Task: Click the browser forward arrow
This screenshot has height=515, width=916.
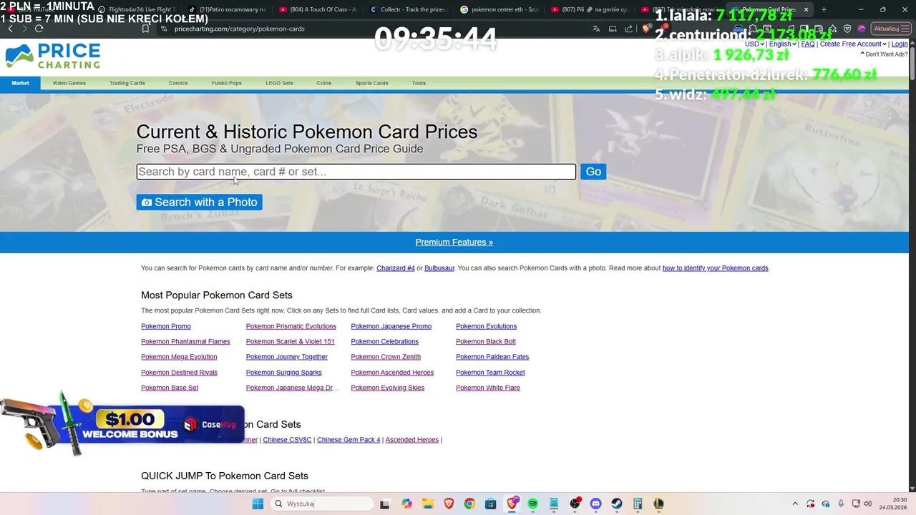Action: [24, 29]
